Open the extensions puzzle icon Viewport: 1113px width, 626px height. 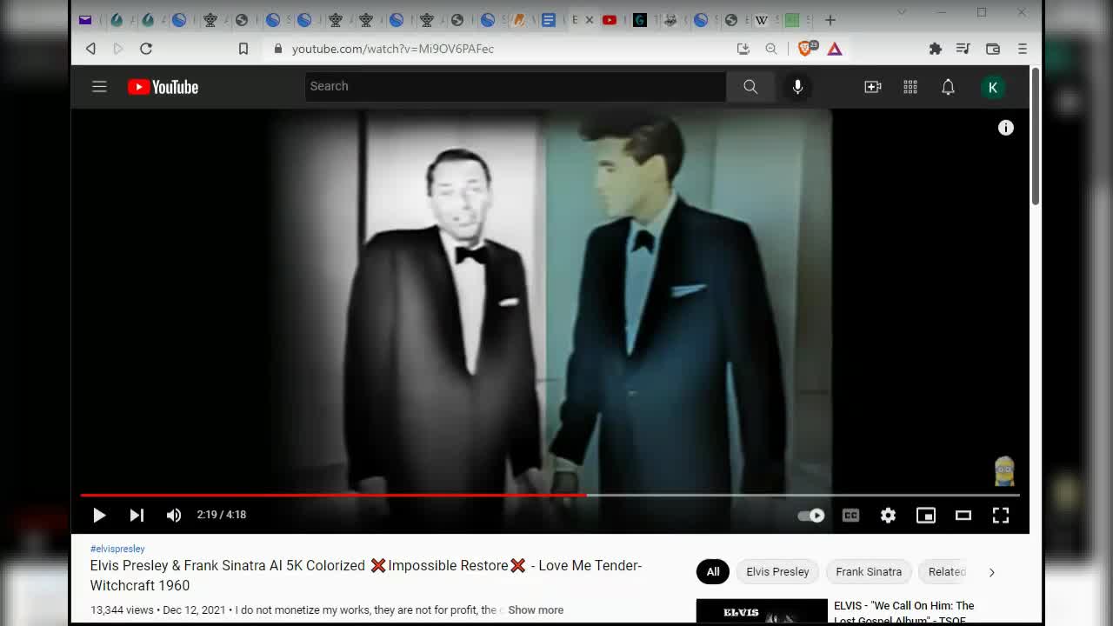point(936,49)
